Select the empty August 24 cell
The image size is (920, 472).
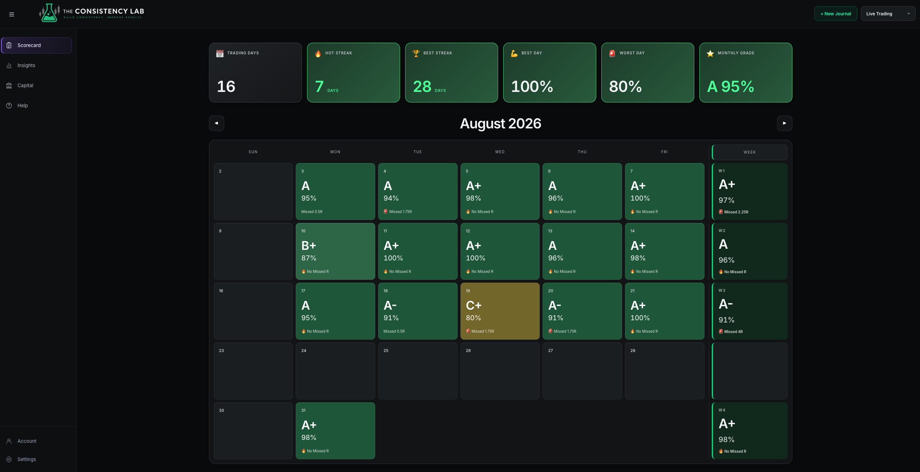point(335,371)
